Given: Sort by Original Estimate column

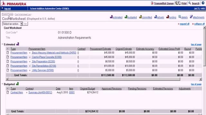Looking at the screenshot, I should click(124, 49).
